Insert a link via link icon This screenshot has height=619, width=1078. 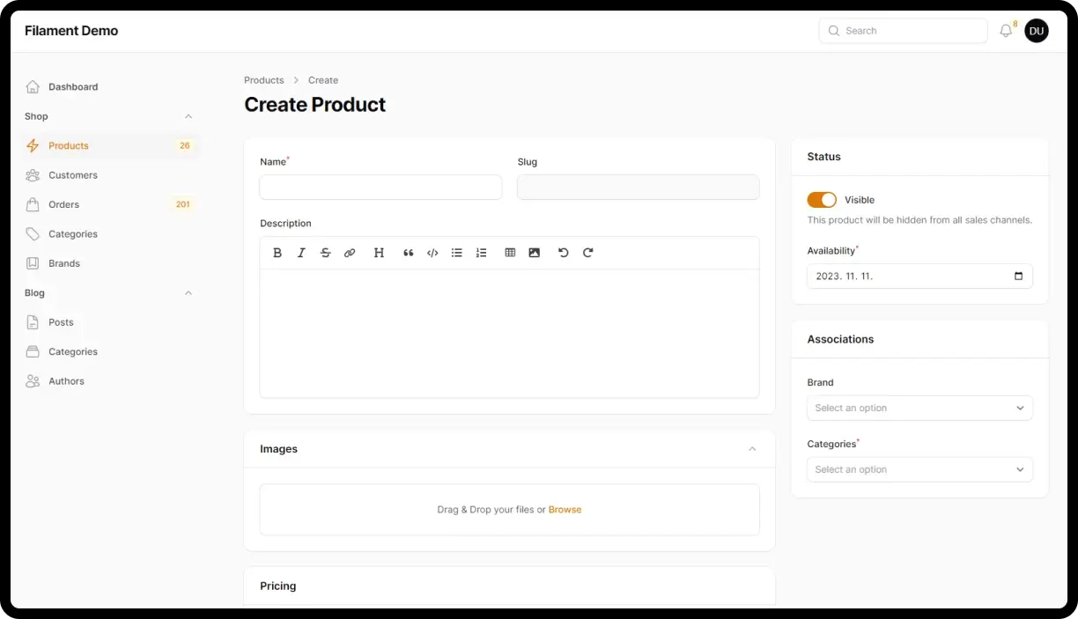350,253
